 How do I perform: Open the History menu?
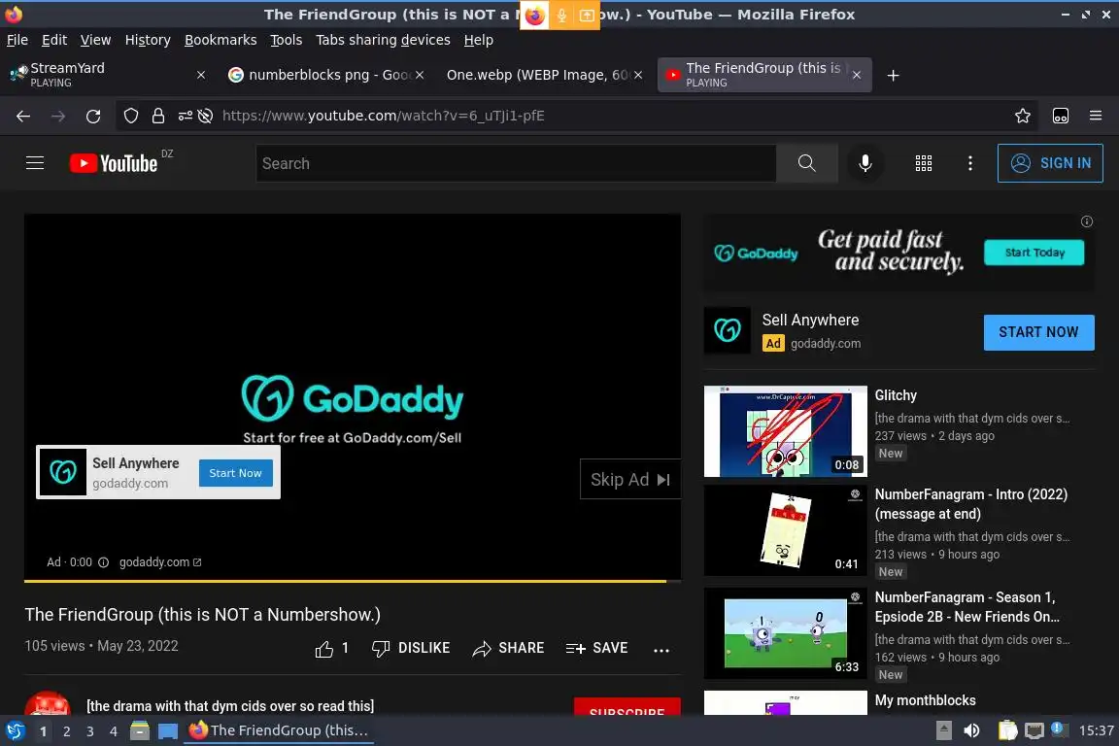click(x=148, y=40)
